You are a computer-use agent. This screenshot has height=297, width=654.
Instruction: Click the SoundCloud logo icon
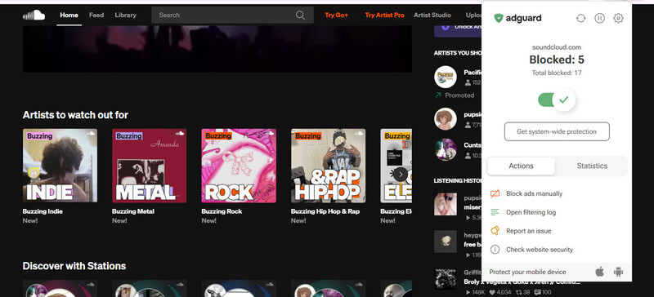(x=34, y=15)
